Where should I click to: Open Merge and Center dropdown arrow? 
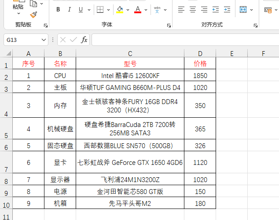coord(251,10)
